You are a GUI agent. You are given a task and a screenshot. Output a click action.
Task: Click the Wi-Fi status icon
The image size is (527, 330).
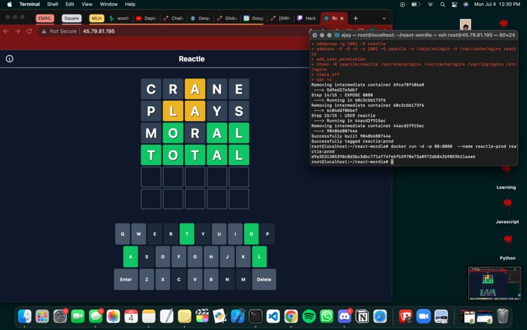(430, 5)
